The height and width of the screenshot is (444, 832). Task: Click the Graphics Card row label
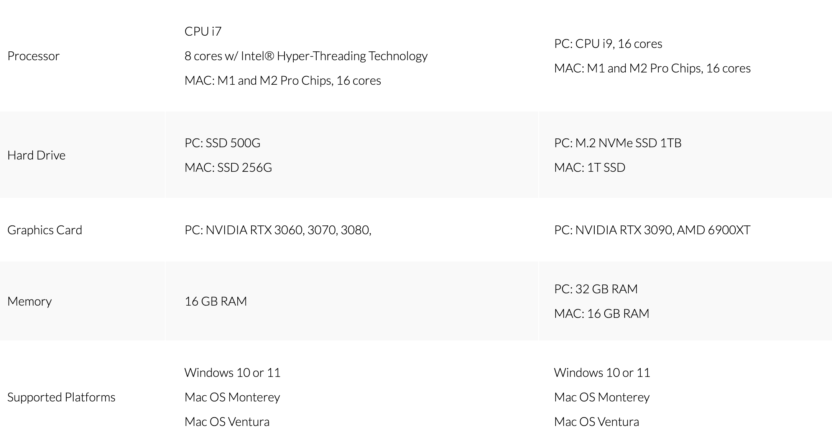click(44, 230)
